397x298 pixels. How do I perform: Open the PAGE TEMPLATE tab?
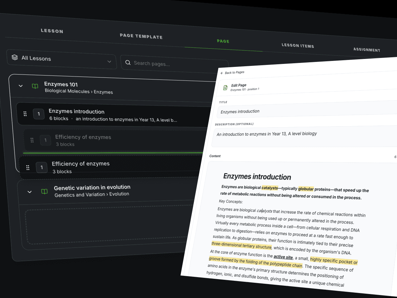[141, 36]
